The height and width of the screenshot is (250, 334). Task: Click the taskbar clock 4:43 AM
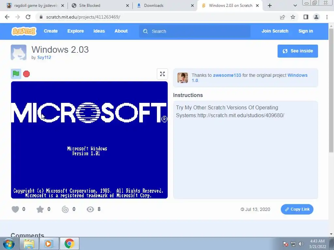317,244
